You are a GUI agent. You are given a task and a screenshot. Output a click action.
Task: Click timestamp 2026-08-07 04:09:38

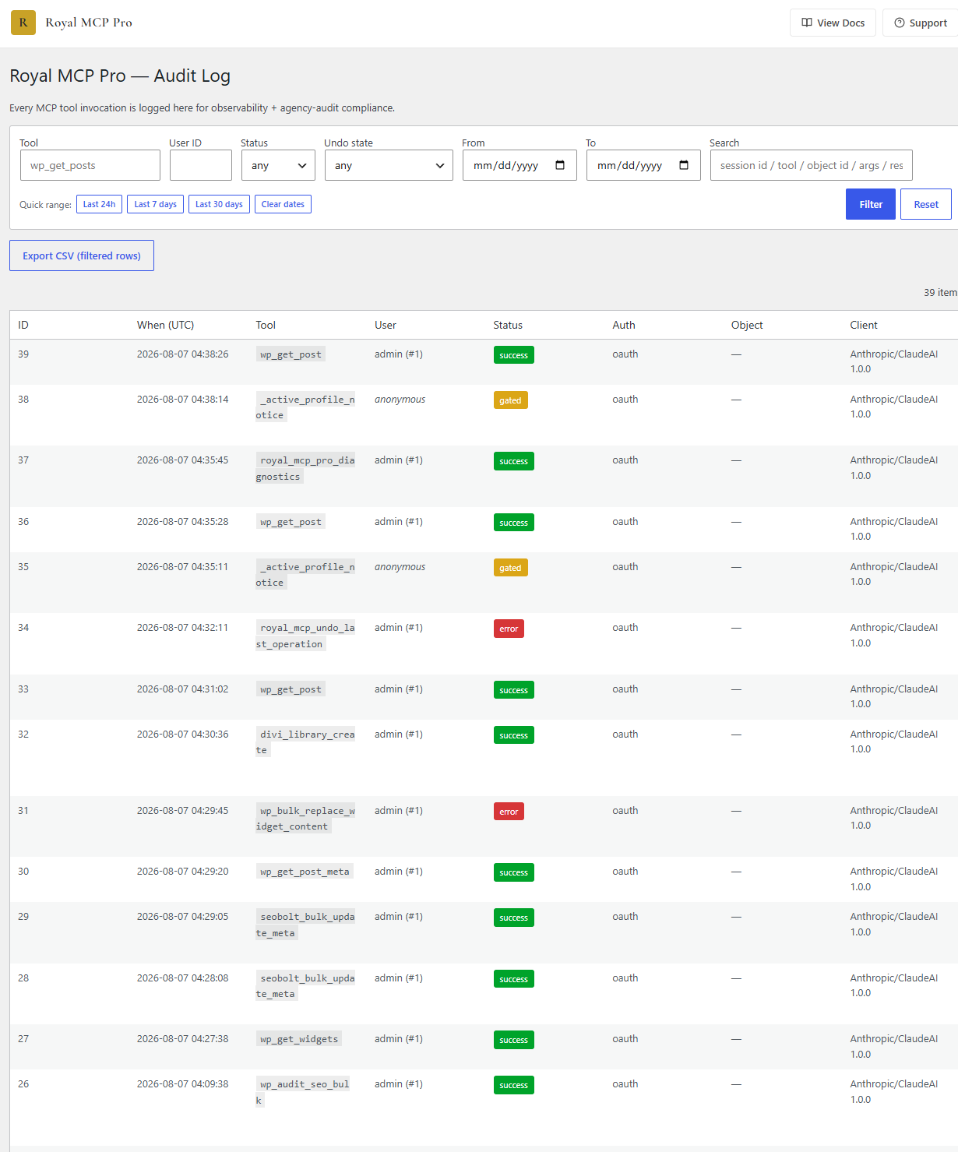point(183,1084)
